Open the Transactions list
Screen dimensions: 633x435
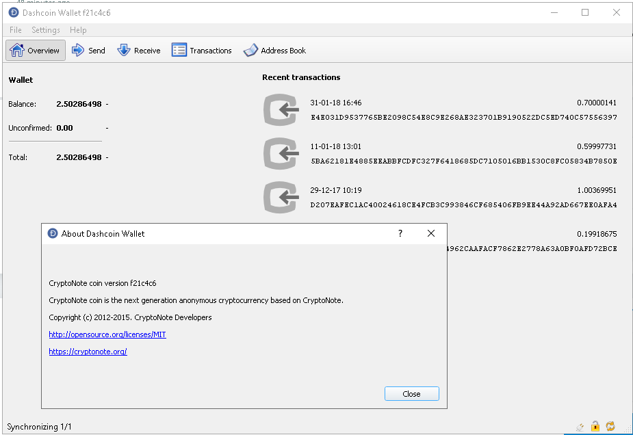coord(201,51)
